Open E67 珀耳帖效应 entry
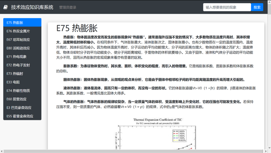The height and width of the screenshot is (153, 271). click(x=22, y=40)
